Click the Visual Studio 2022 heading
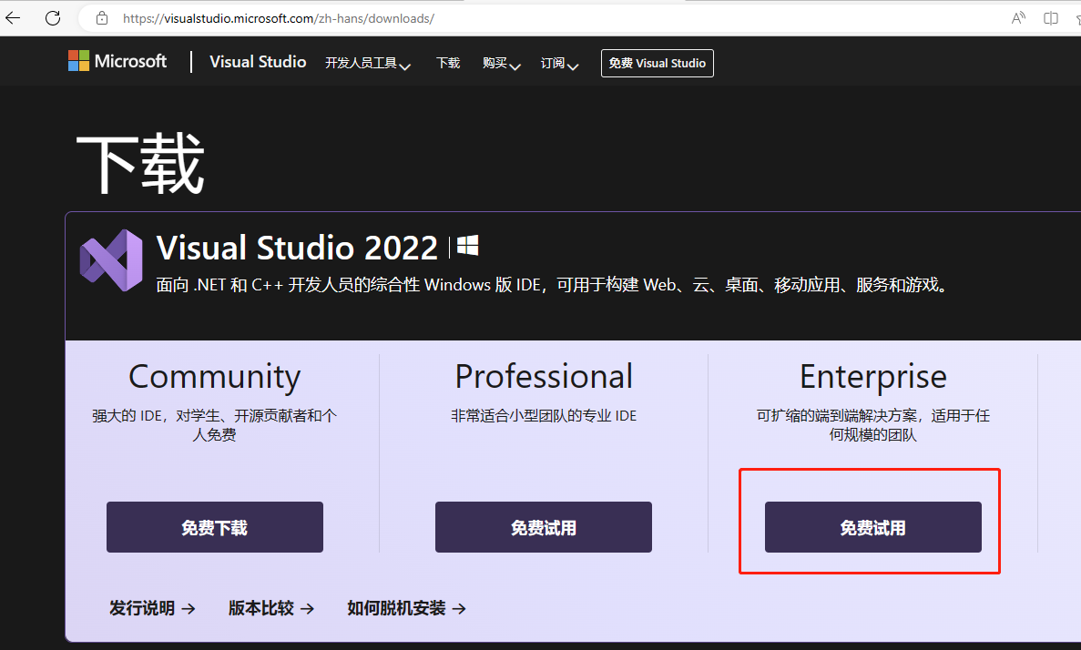This screenshot has height=650, width=1081. pyautogui.click(x=297, y=248)
